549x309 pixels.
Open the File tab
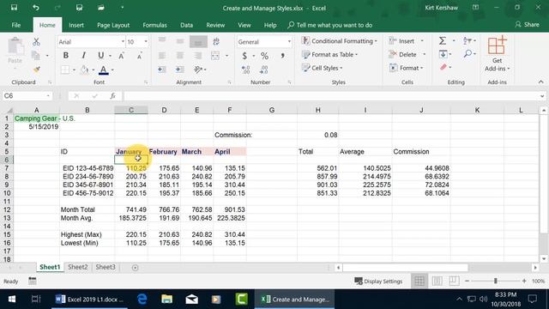(16, 25)
